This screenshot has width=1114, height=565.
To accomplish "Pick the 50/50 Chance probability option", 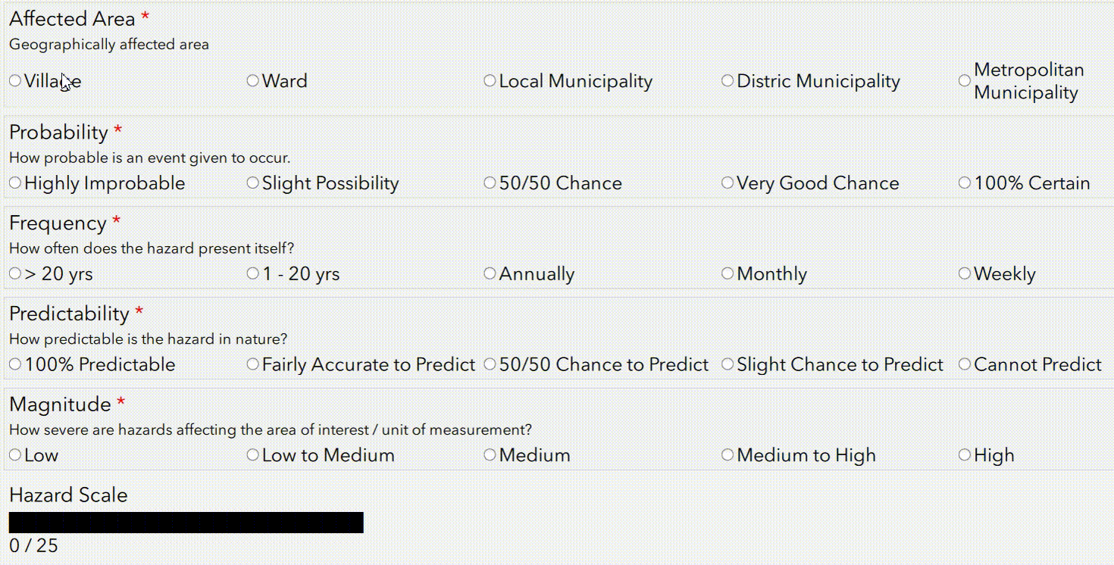I will click(490, 183).
